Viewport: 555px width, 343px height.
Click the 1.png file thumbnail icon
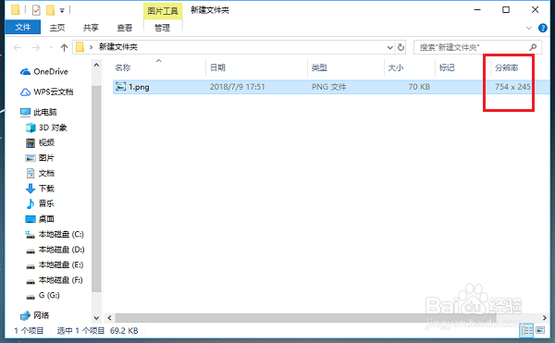click(120, 87)
